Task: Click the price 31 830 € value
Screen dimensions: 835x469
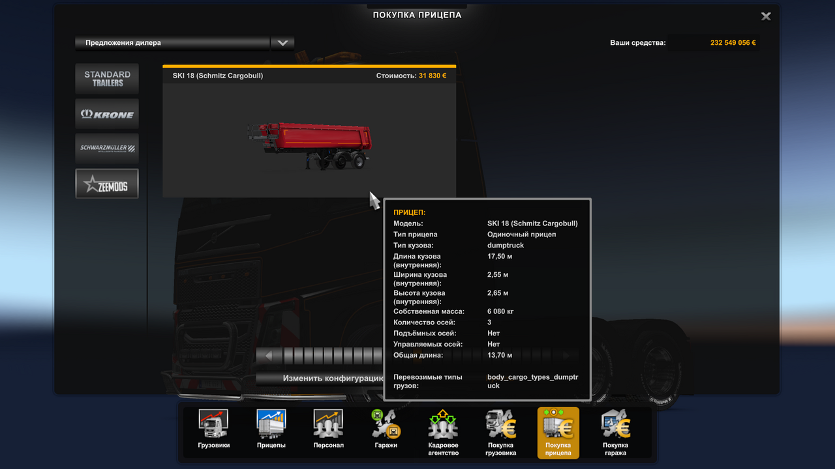Action: click(433, 76)
